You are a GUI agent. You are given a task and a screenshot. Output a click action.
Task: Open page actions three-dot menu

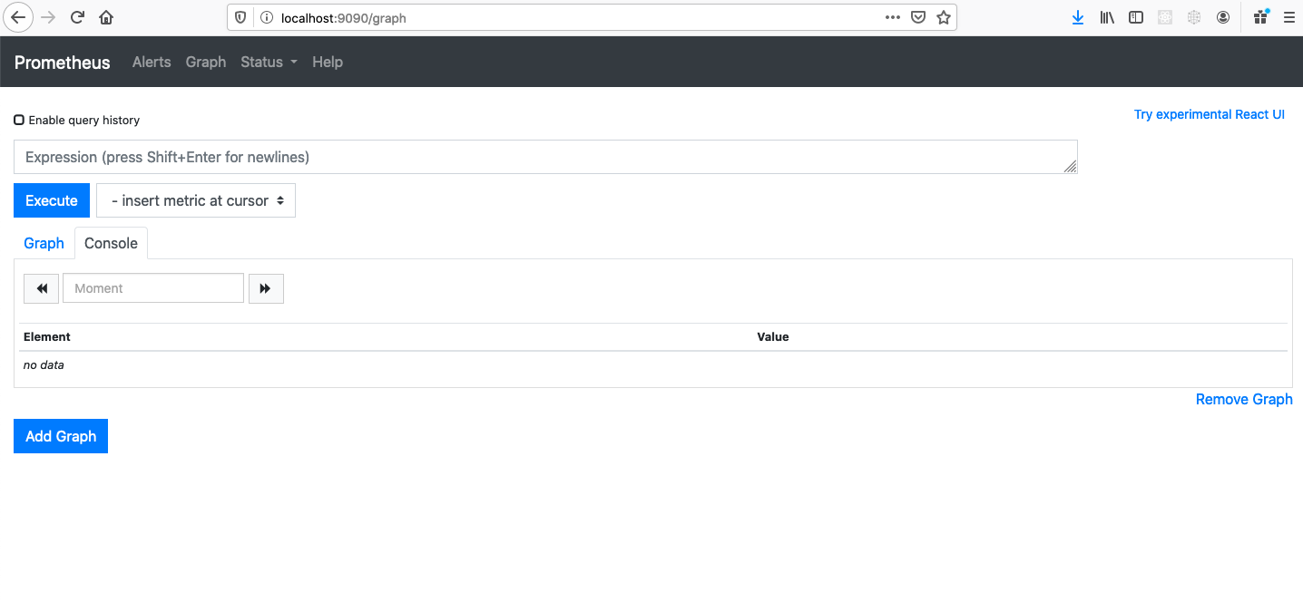893,17
